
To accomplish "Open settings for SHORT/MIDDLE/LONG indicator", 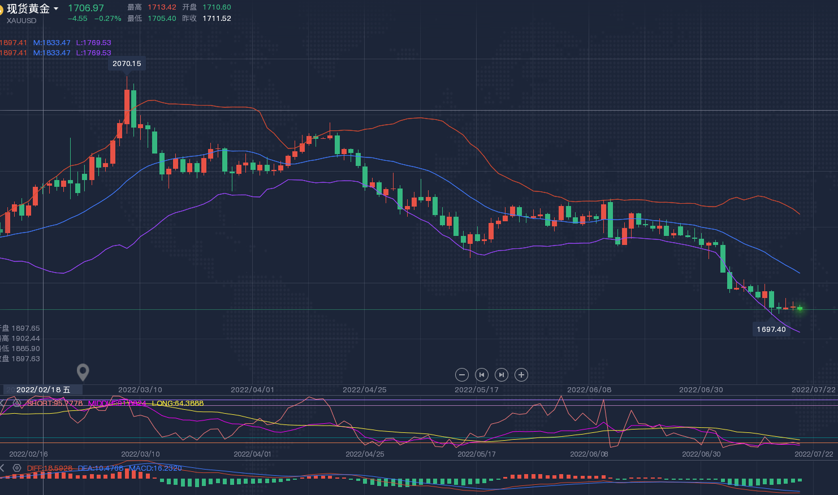I will pos(17,404).
